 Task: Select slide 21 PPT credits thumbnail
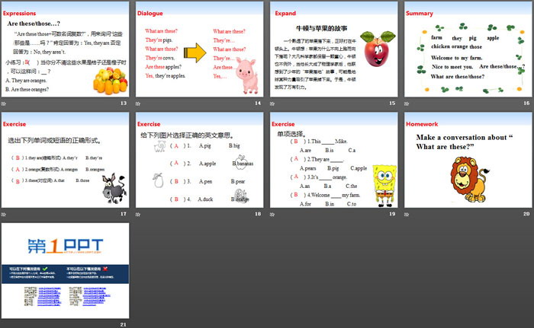click(x=65, y=271)
